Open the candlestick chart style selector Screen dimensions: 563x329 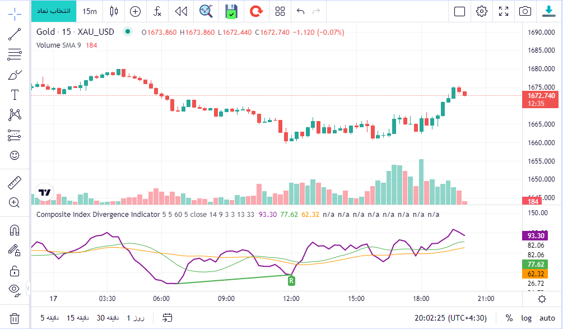tap(114, 11)
